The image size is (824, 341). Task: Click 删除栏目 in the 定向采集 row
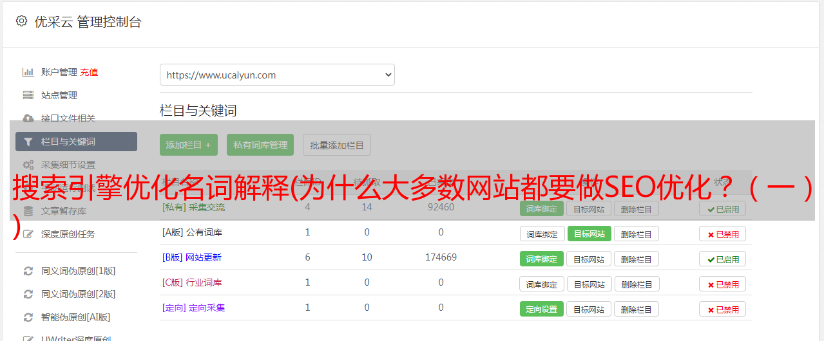point(637,309)
